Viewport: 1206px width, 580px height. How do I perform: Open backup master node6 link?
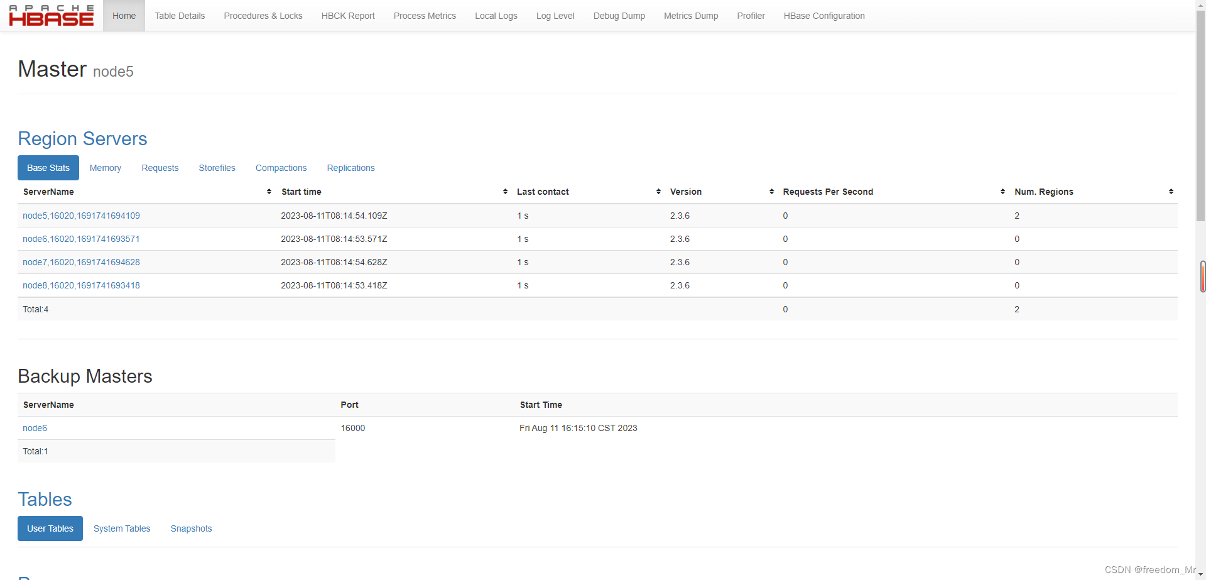[x=35, y=428]
